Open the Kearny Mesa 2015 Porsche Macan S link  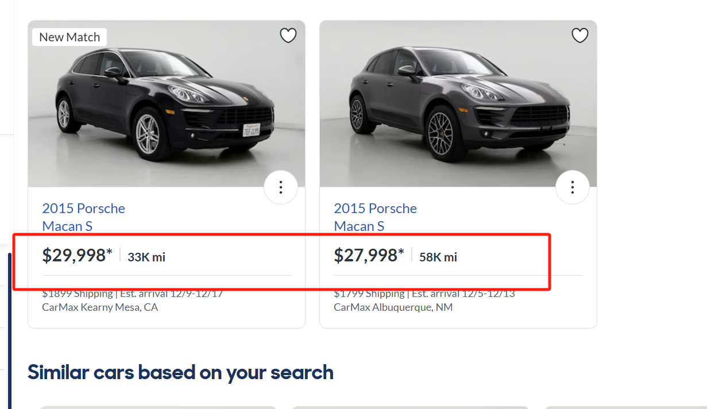point(83,217)
